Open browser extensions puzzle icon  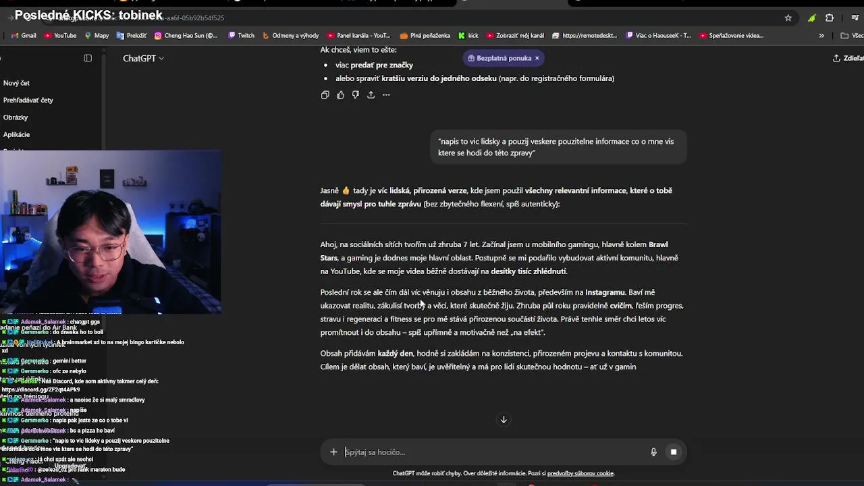coord(830,18)
